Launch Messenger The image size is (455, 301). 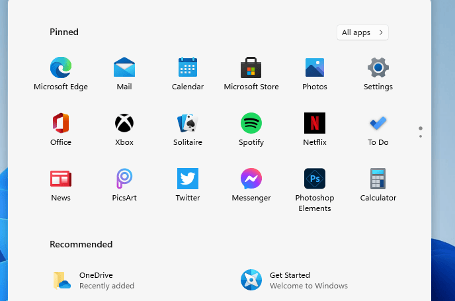[251, 185]
